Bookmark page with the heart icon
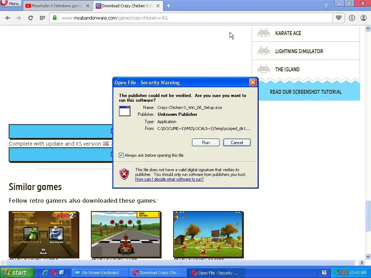This screenshot has height=278, width=371. click(339, 18)
